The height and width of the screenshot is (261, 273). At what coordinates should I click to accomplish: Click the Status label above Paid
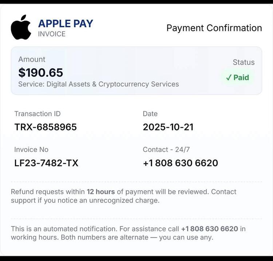tap(244, 62)
